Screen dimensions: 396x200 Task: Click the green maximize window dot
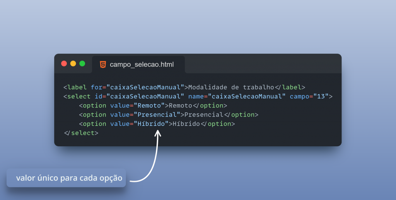(82, 64)
